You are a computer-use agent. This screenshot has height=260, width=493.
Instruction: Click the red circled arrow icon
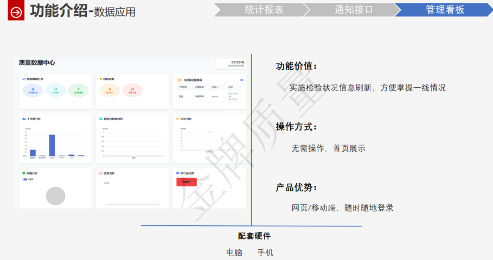16,11
